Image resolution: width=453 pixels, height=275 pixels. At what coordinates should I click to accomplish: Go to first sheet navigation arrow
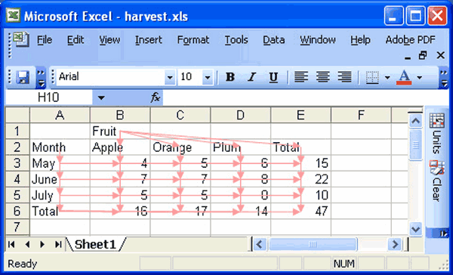pyautogui.click(x=11, y=245)
